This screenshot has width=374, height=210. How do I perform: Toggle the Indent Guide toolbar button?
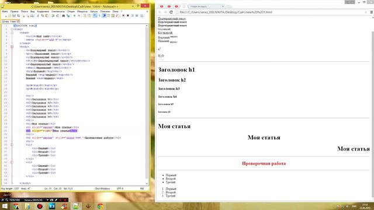[x=104, y=16]
